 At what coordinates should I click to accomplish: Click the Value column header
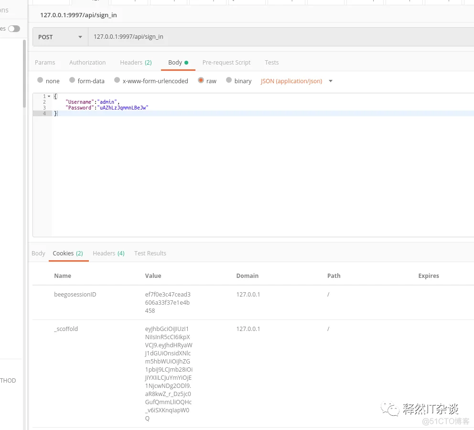tap(153, 276)
